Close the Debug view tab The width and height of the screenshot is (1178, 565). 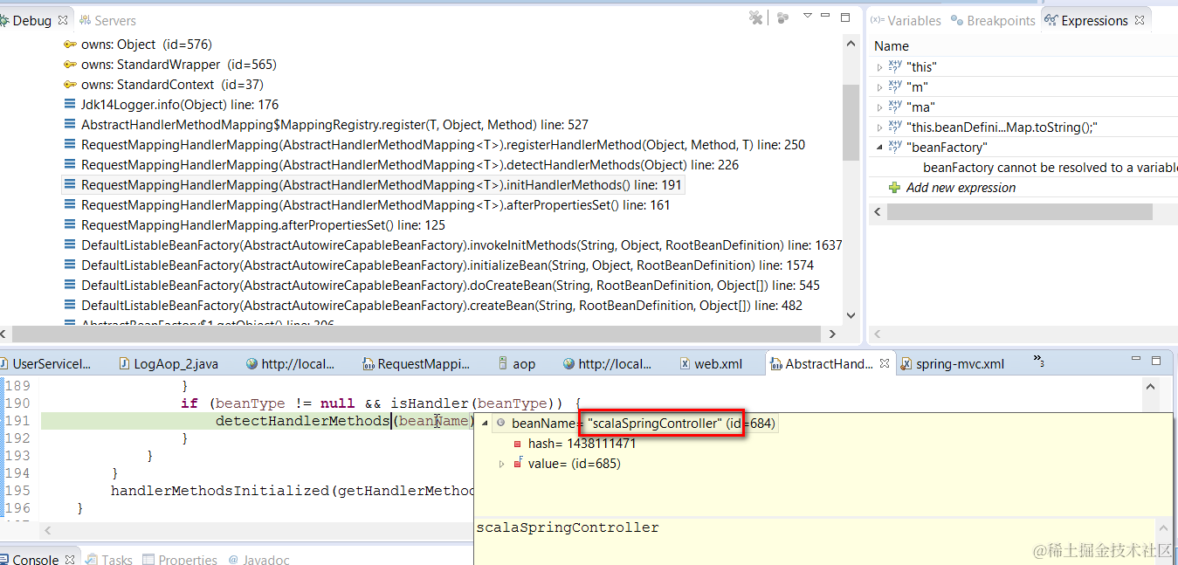click(63, 20)
